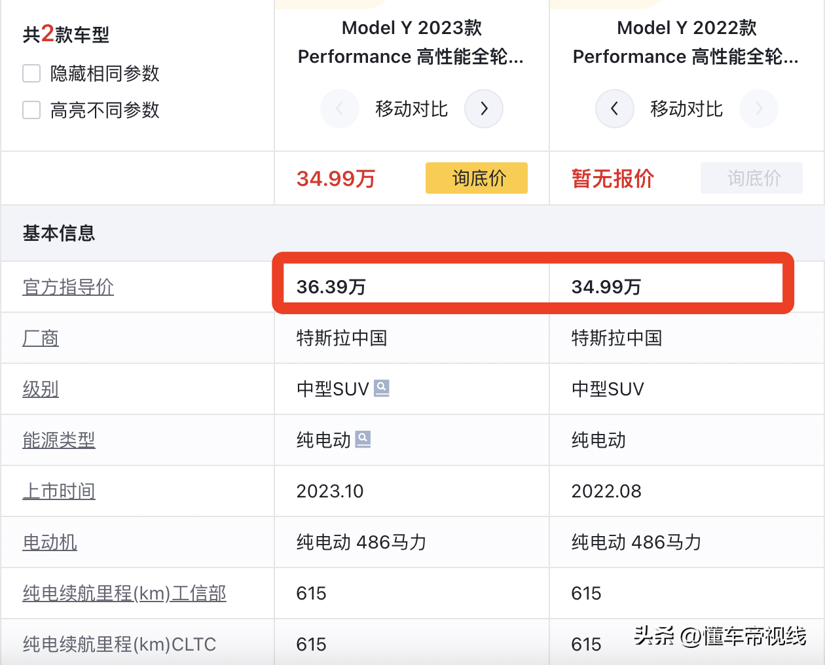Click the 共2款车型 heading
Image resolution: width=825 pixels, height=665 pixels.
tap(65, 33)
